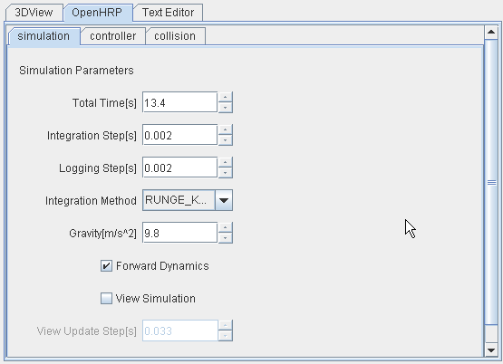This screenshot has height=364, width=503.
Task: Increase Gravity value with up arrow
Action: click(x=226, y=227)
